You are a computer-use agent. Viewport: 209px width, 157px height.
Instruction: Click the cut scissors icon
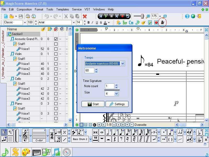pyautogui.click(x=66, y=16)
